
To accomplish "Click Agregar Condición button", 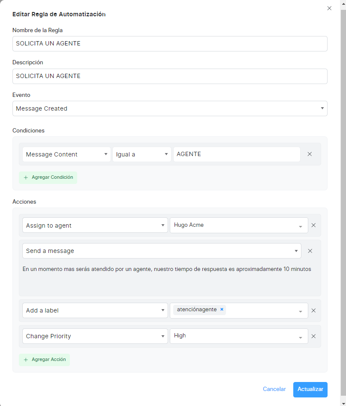I will click(48, 177).
